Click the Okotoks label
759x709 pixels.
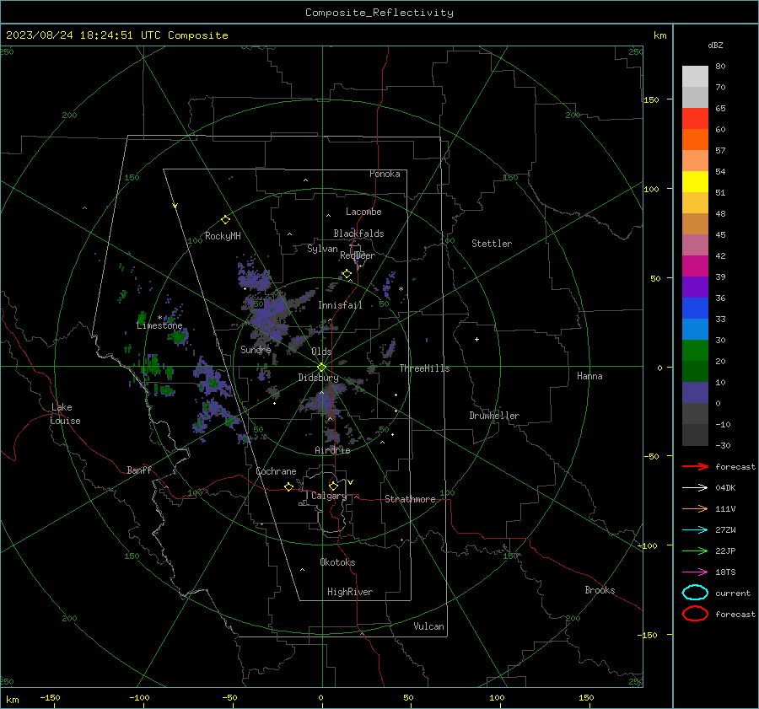pyautogui.click(x=337, y=562)
